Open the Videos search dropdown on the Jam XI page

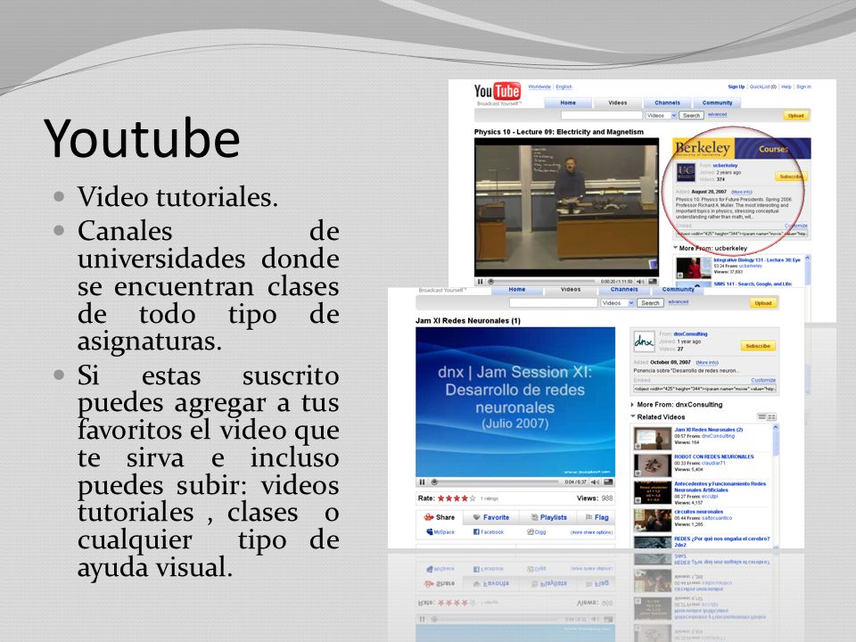617,303
